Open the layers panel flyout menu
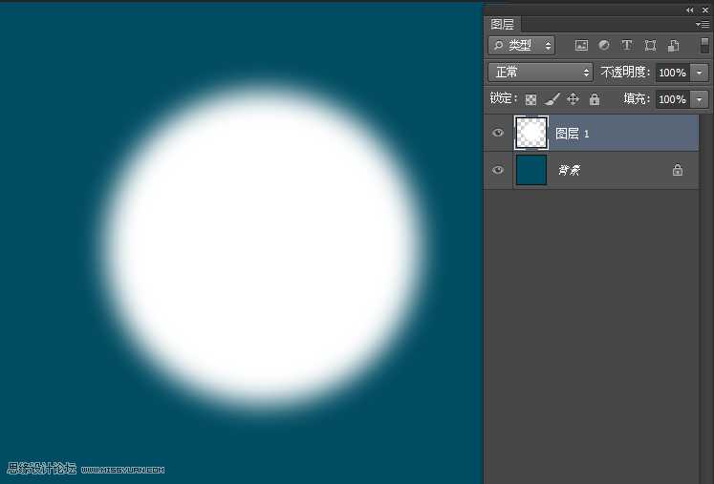 [703, 25]
